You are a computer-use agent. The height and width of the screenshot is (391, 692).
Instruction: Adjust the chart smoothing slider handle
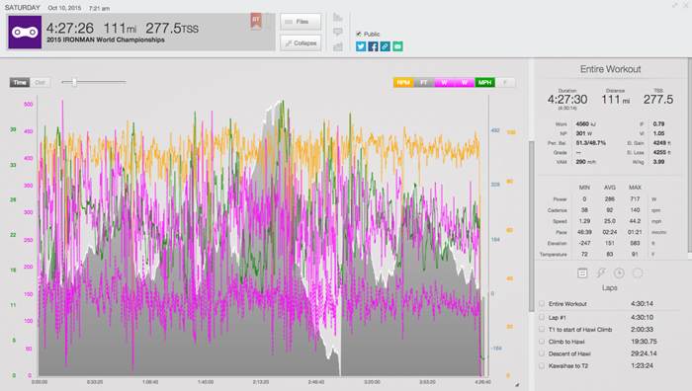tap(74, 82)
